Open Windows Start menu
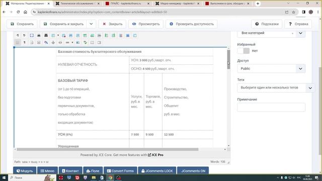This screenshot has width=322, height=181. [4, 177]
